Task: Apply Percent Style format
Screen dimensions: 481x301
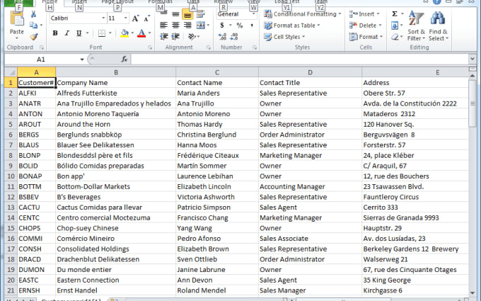Action: (240, 25)
